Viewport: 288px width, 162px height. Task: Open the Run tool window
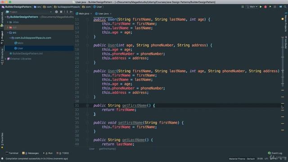[48, 153]
